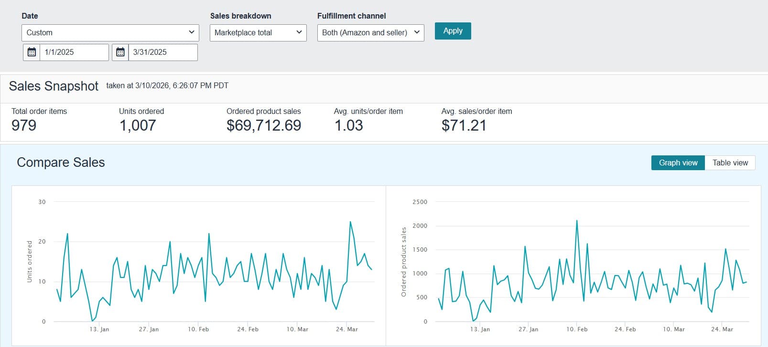
Task: Select the Total order items value 979
Action: pyautogui.click(x=24, y=125)
